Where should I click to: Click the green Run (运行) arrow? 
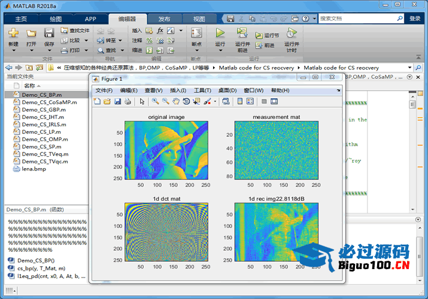point(220,33)
